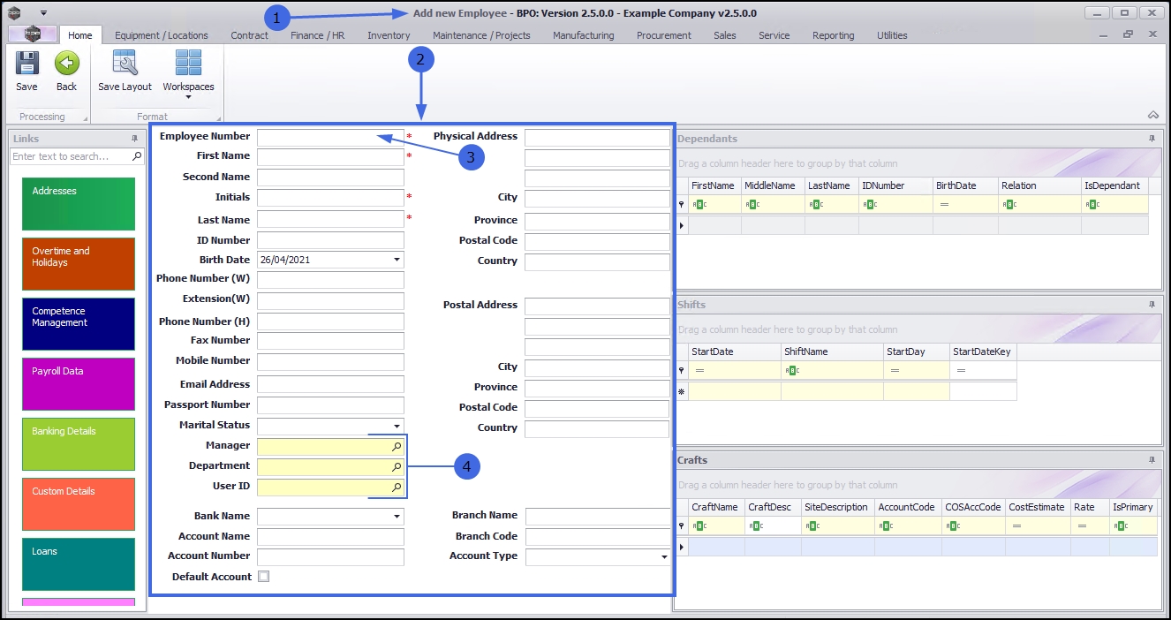Screen dimensions: 1171x620
Task: Open the Custom Details tile
Action: (79, 504)
